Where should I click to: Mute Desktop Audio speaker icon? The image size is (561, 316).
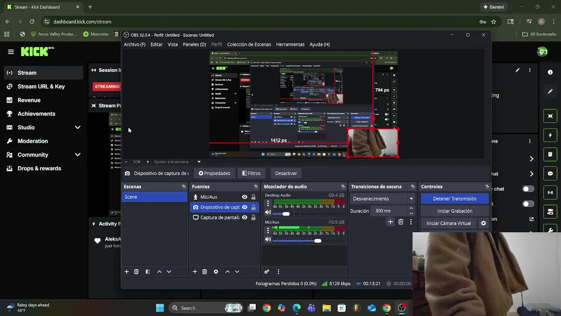coord(268,212)
